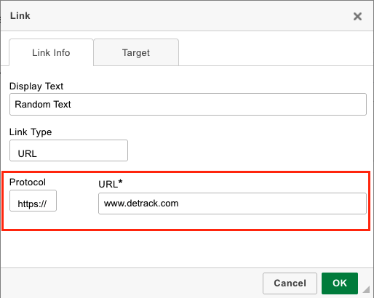The width and height of the screenshot is (374, 298).
Task: Select the Link Info tab
Action: coord(51,52)
